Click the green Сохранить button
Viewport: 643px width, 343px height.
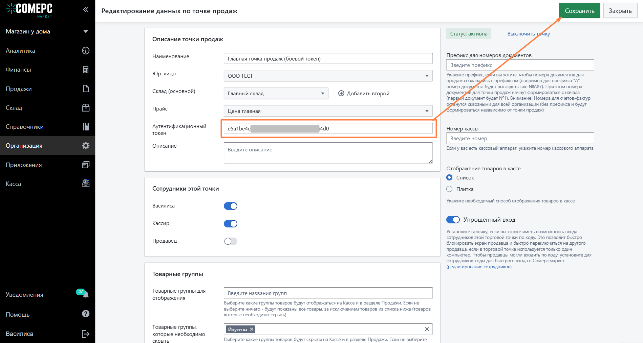tap(580, 10)
